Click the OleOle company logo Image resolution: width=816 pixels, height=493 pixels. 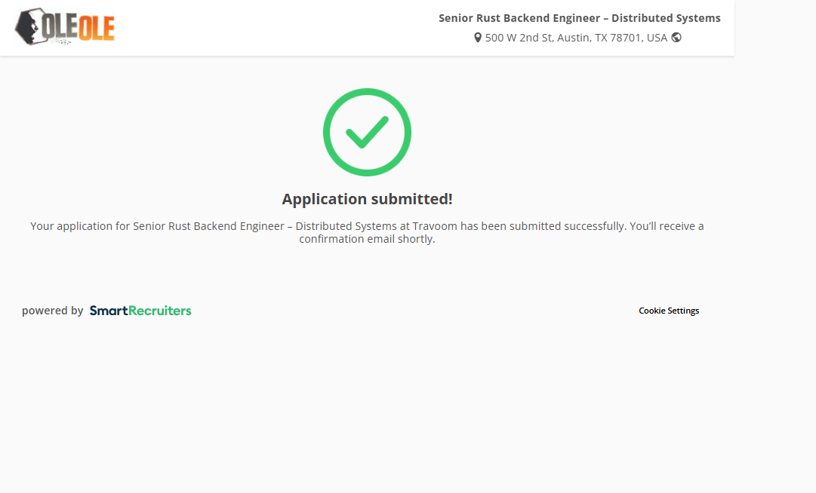pyautogui.click(x=65, y=27)
